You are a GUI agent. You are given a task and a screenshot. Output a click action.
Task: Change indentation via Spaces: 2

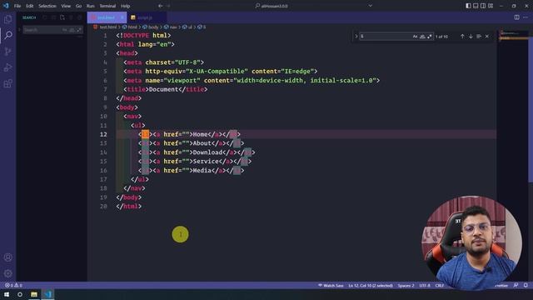coord(406,285)
